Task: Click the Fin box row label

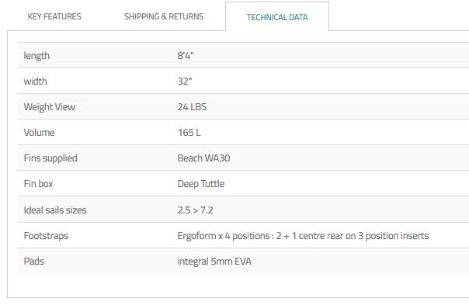Action: (x=38, y=184)
